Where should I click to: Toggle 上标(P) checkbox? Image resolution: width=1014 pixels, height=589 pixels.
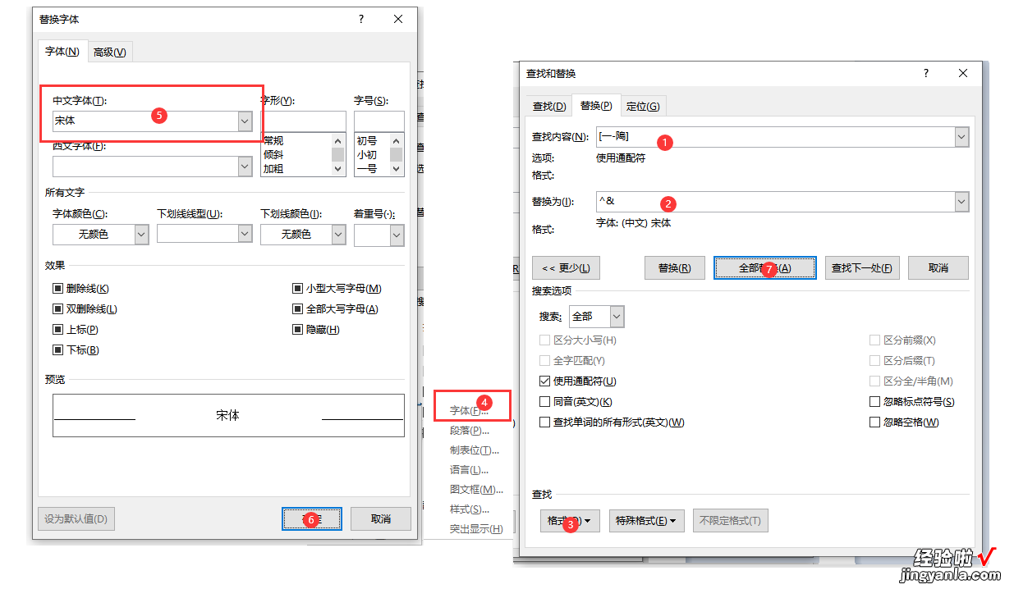click(x=58, y=330)
